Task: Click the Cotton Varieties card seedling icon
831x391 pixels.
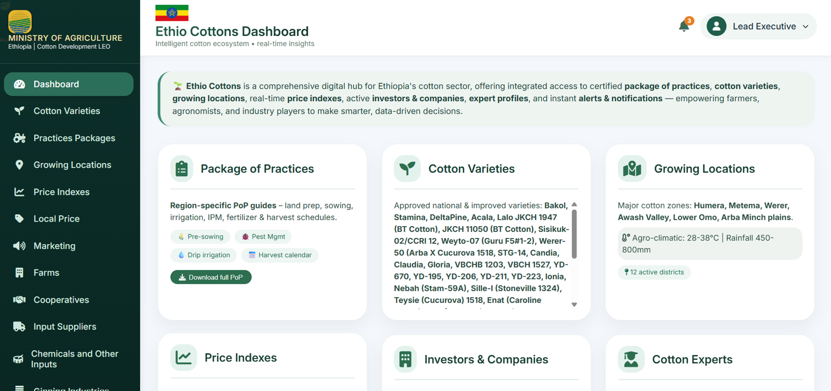Action: 407,169
